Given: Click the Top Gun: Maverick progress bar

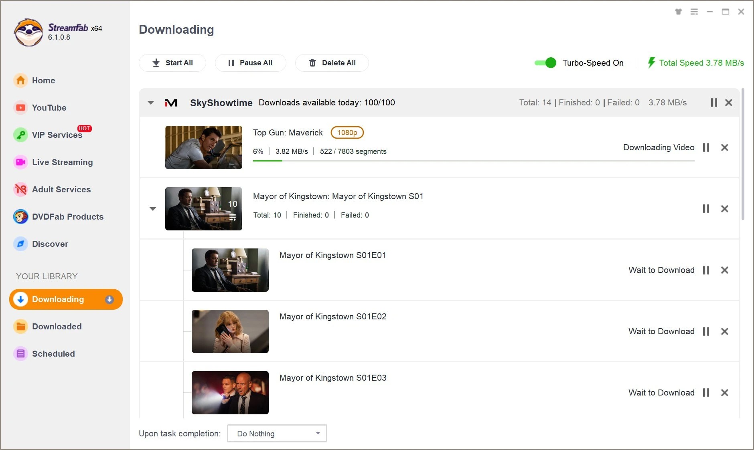Looking at the screenshot, I should click(474, 161).
